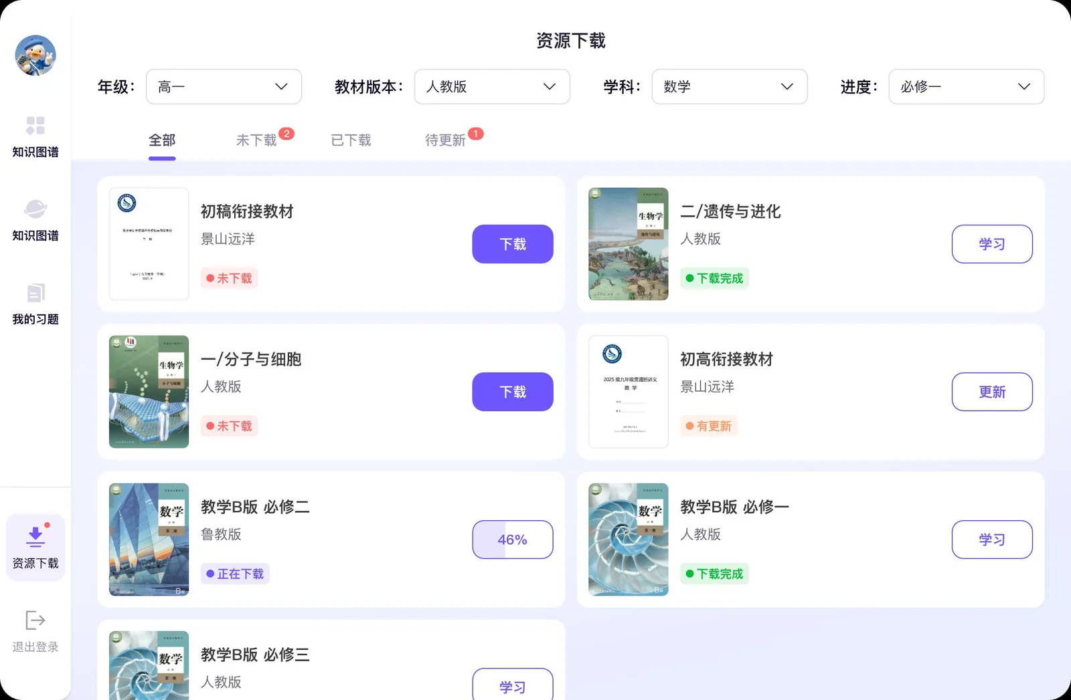Click the 二/遗传与进化 title text

(730, 212)
